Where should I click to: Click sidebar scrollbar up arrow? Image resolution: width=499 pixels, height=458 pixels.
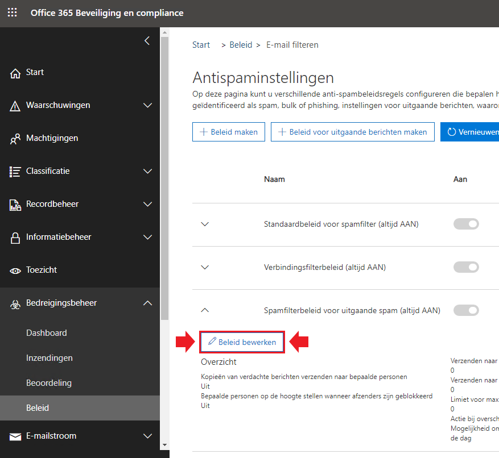coord(164,32)
